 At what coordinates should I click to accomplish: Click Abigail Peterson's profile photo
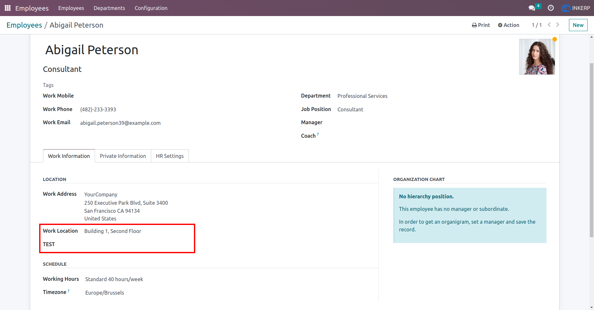tap(537, 57)
